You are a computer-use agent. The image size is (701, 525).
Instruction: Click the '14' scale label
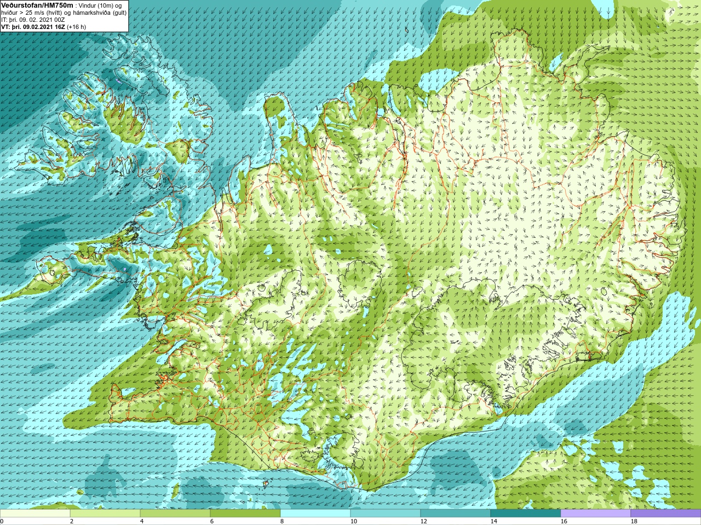pos(493,521)
